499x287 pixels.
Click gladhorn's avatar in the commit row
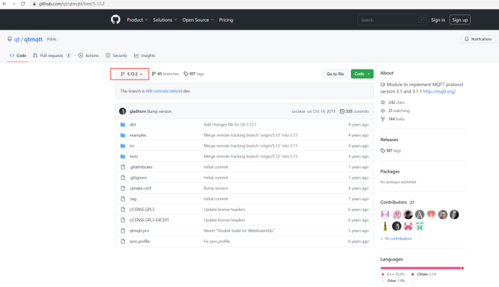pyautogui.click(x=123, y=111)
